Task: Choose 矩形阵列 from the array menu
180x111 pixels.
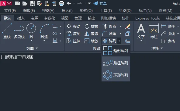Action: point(116,51)
